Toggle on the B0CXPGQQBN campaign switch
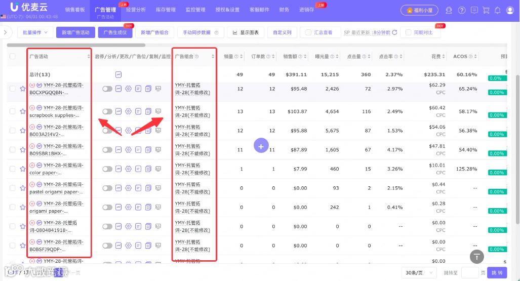Screen dimensions: 520x281 tap(107, 89)
